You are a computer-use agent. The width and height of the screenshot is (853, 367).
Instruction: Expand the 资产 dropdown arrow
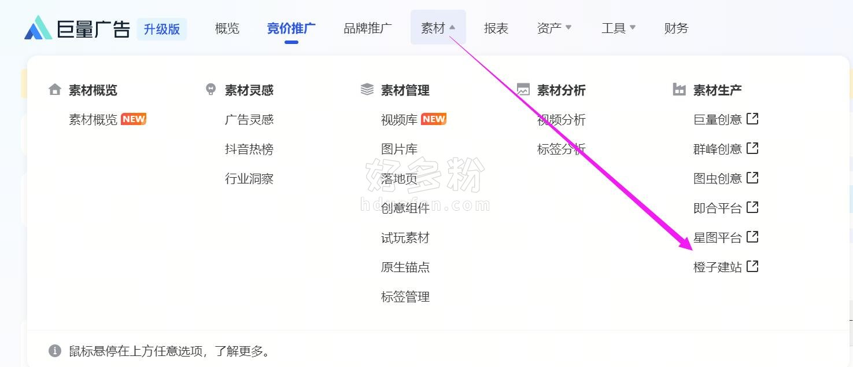pos(568,27)
